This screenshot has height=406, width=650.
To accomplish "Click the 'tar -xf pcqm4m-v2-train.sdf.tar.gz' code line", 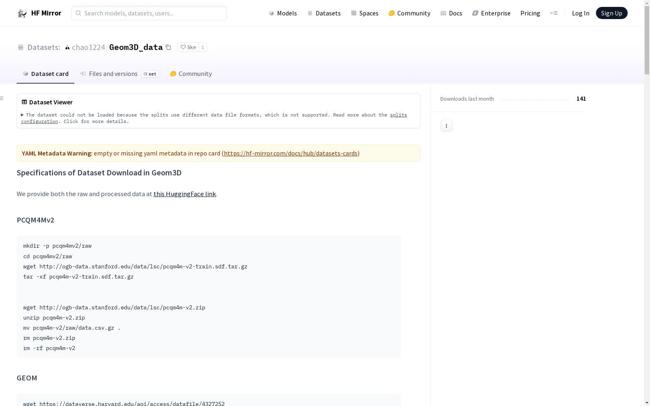I will [x=78, y=276].
